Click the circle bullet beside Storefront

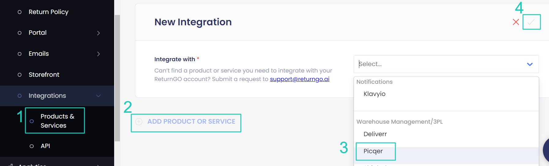(20, 75)
